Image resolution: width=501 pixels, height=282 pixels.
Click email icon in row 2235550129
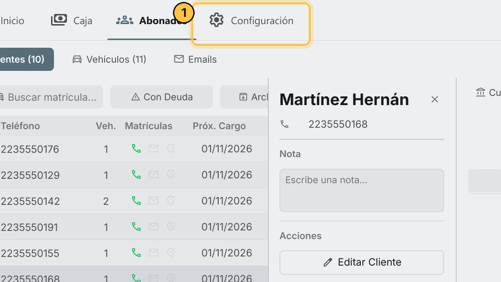tap(154, 175)
